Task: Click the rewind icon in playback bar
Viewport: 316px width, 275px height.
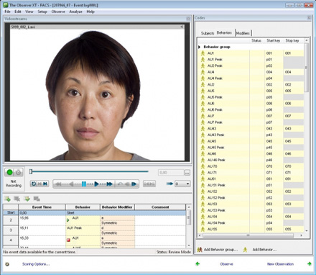Action: click(58, 184)
